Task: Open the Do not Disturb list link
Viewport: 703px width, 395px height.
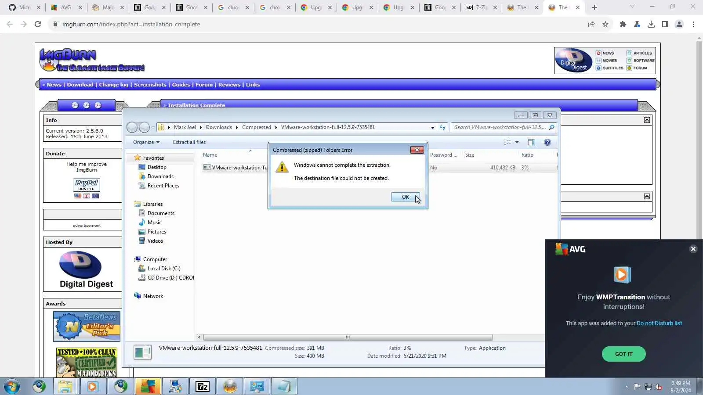Action: [x=659, y=323]
